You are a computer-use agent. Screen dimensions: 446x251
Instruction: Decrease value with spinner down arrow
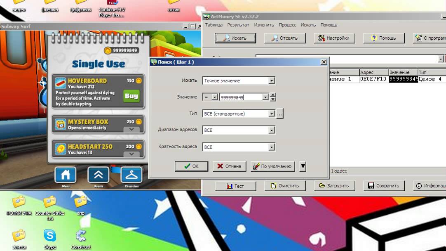coord(273,99)
